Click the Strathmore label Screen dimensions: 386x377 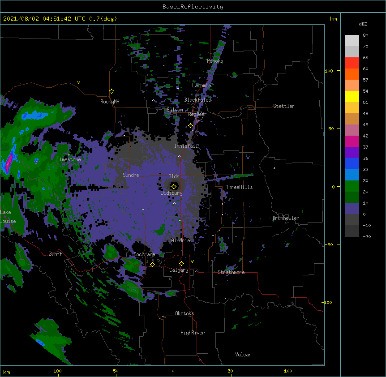pyautogui.click(x=231, y=272)
